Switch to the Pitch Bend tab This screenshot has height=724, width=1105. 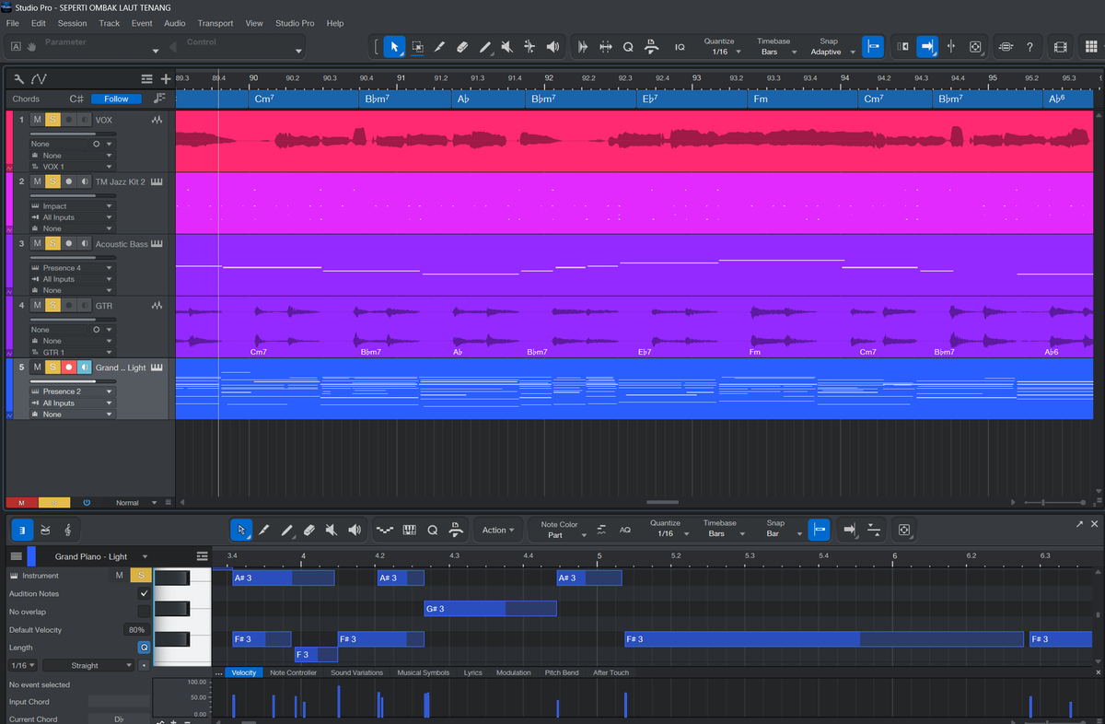562,672
